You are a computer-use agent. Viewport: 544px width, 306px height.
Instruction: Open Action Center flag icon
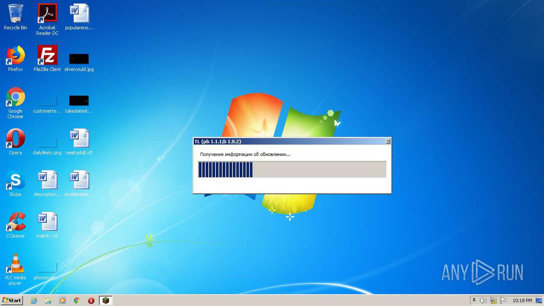click(504, 300)
